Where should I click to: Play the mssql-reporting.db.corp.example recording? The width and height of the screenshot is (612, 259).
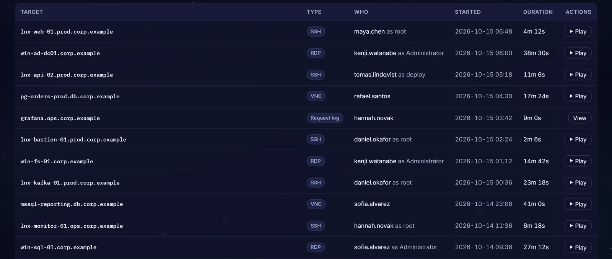(578, 204)
